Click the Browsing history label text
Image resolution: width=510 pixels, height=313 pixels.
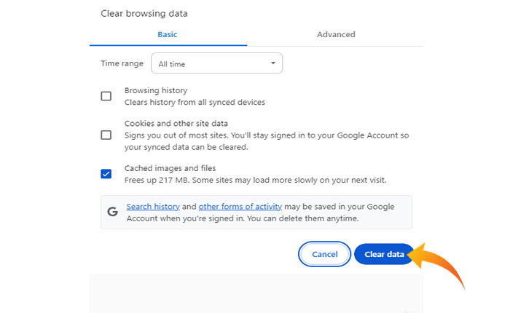pos(156,90)
